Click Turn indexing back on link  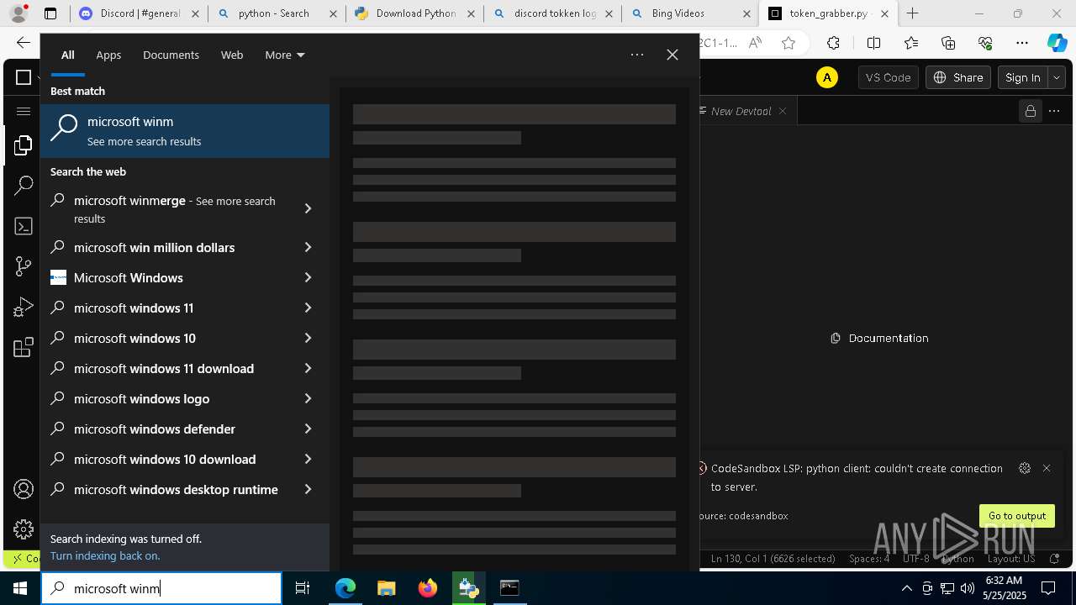click(x=105, y=555)
